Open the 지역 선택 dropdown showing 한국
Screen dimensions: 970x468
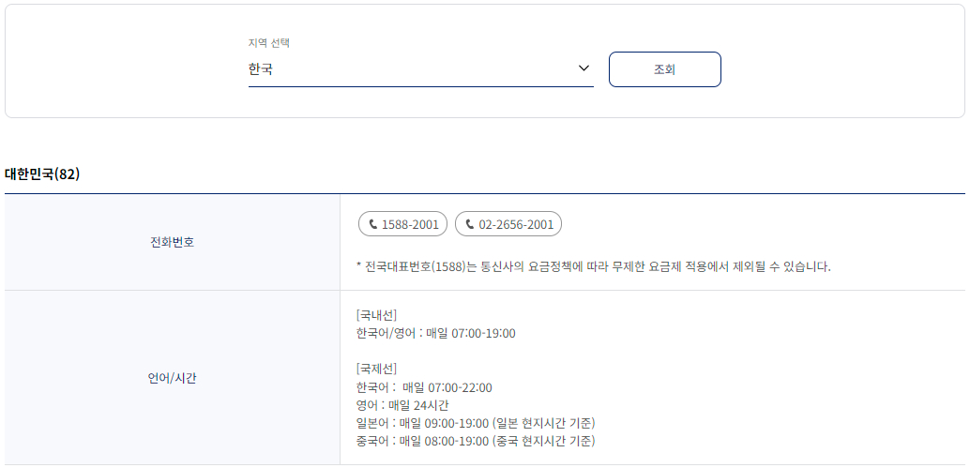coord(420,69)
